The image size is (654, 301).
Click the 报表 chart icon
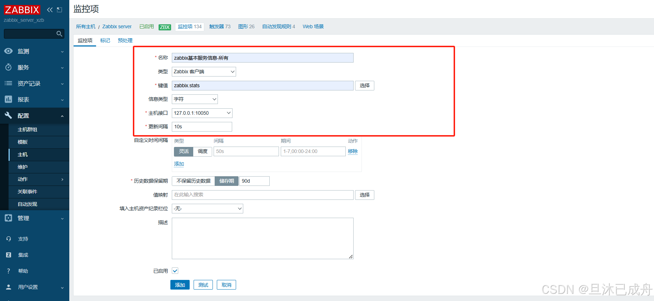[8, 99]
